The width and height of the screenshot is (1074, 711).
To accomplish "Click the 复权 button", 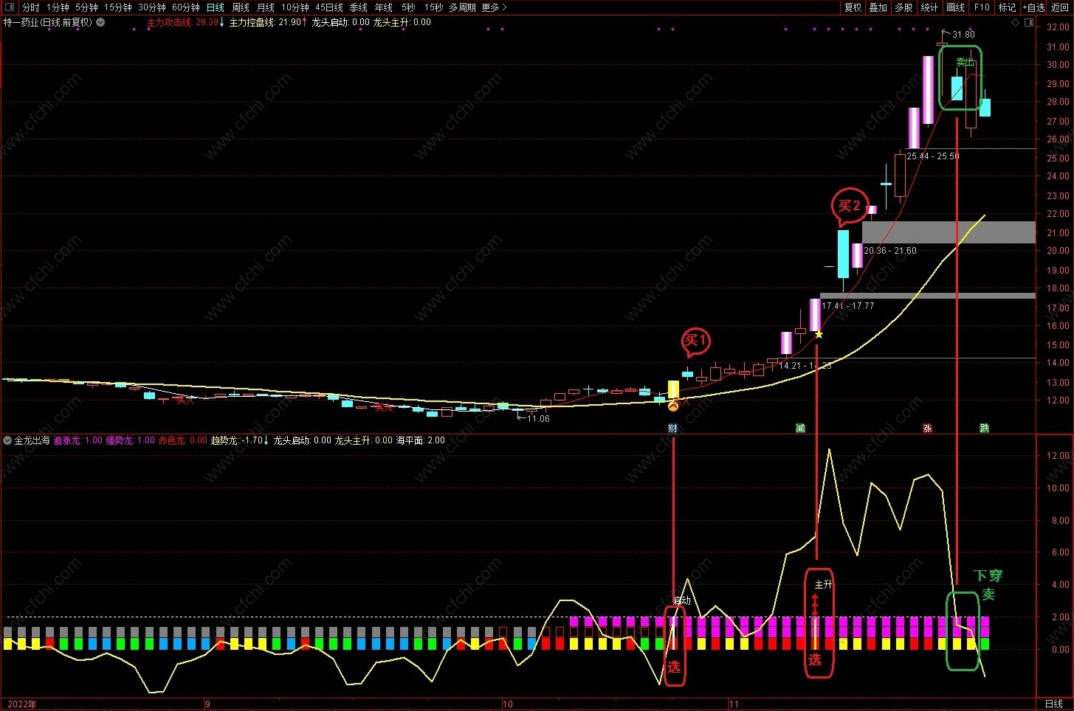I will (x=853, y=7).
